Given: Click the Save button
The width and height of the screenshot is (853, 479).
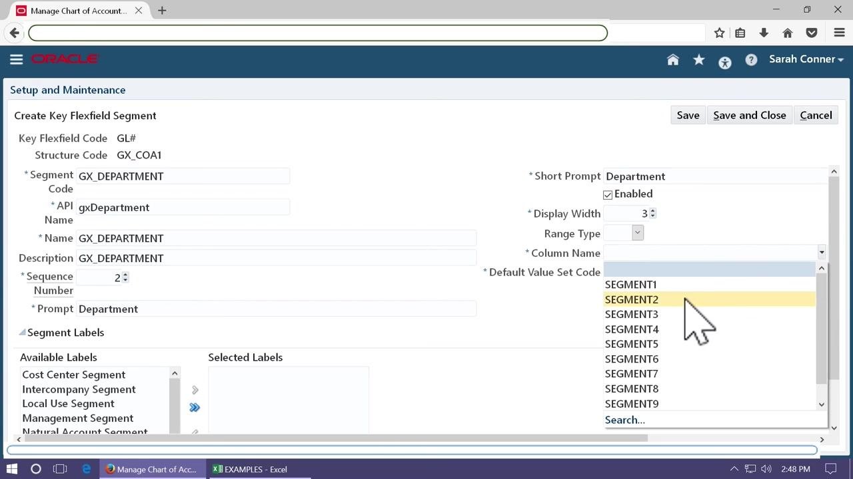Looking at the screenshot, I should click(688, 115).
